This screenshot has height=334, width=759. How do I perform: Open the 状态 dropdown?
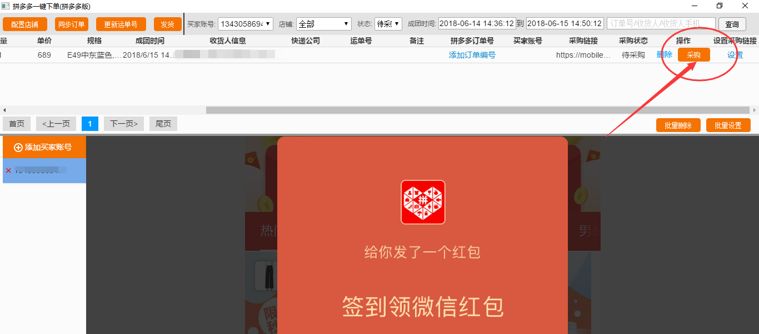(x=388, y=24)
